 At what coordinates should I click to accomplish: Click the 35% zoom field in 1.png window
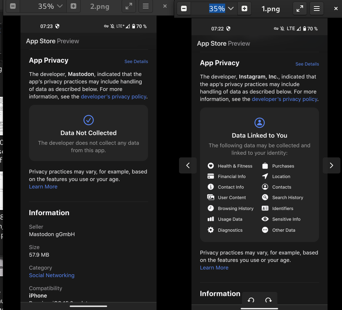click(x=217, y=8)
